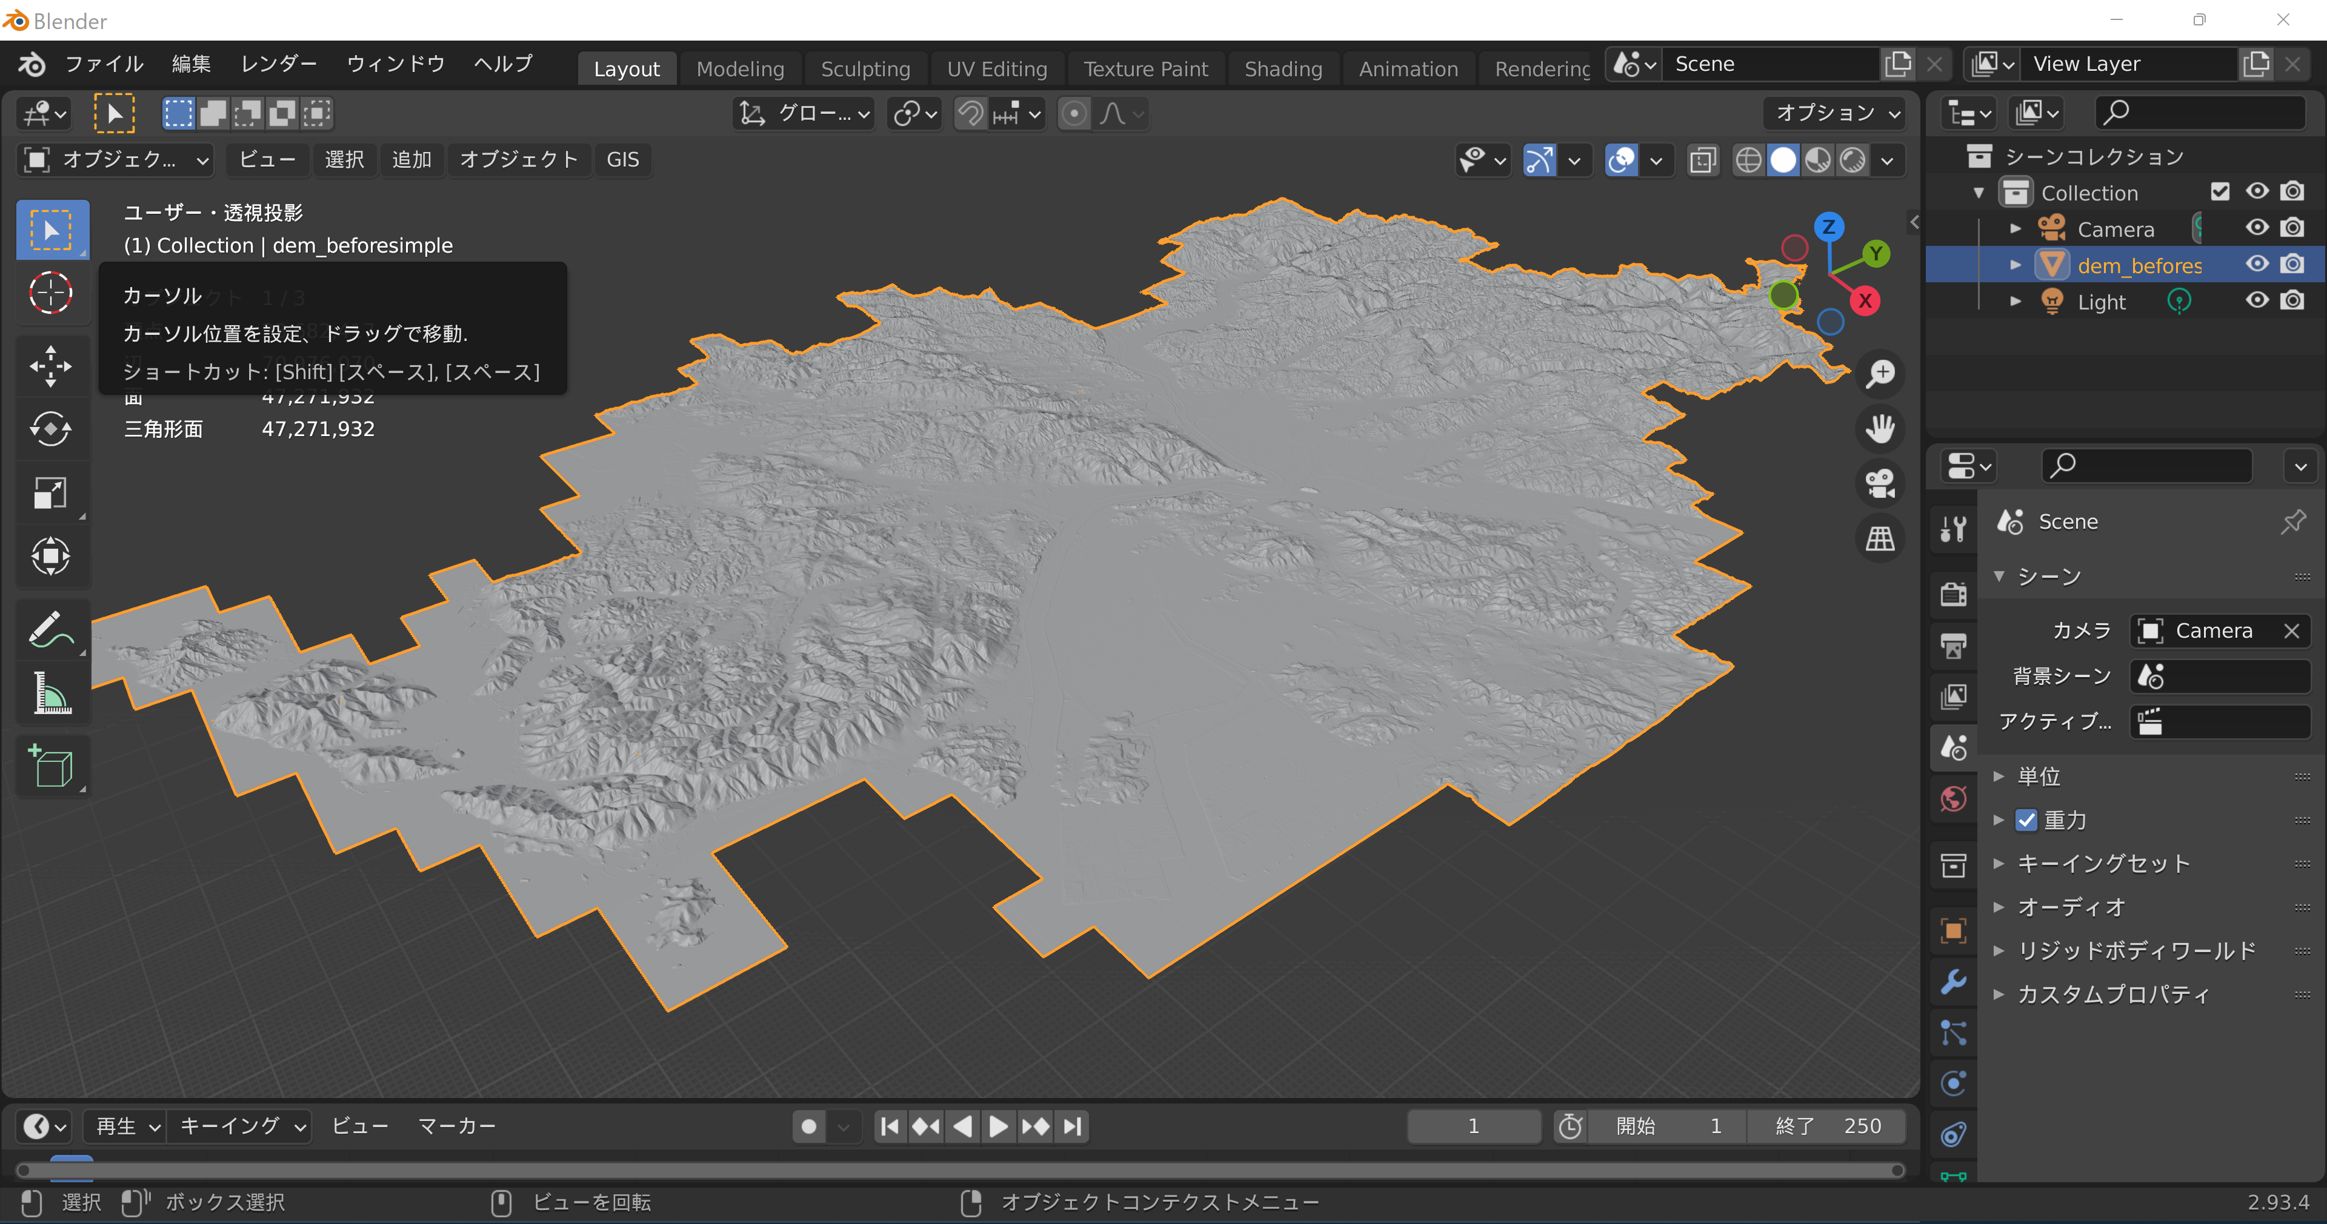Select the Scale tool
The image size is (2327, 1224).
[52, 492]
